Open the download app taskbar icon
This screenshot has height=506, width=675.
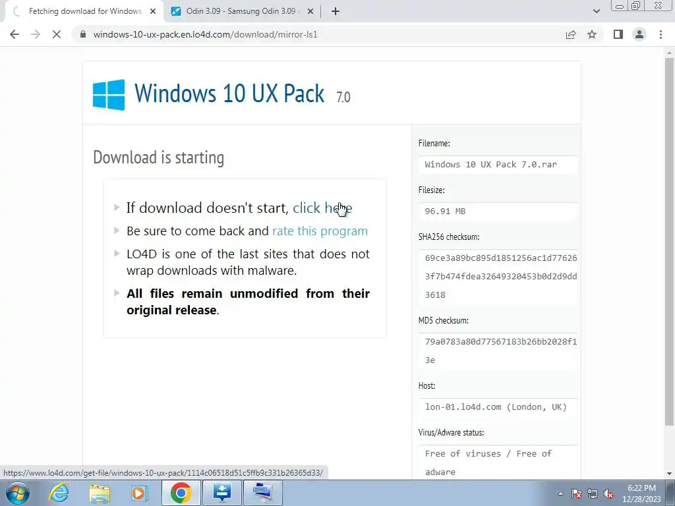tap(222, 493)
